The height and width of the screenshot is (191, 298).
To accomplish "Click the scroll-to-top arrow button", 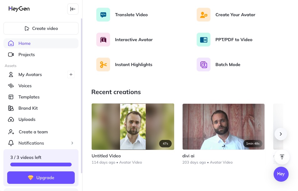I will 282,157.
